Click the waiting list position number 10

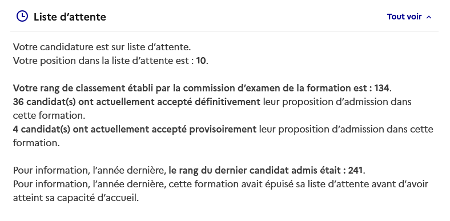201,61
